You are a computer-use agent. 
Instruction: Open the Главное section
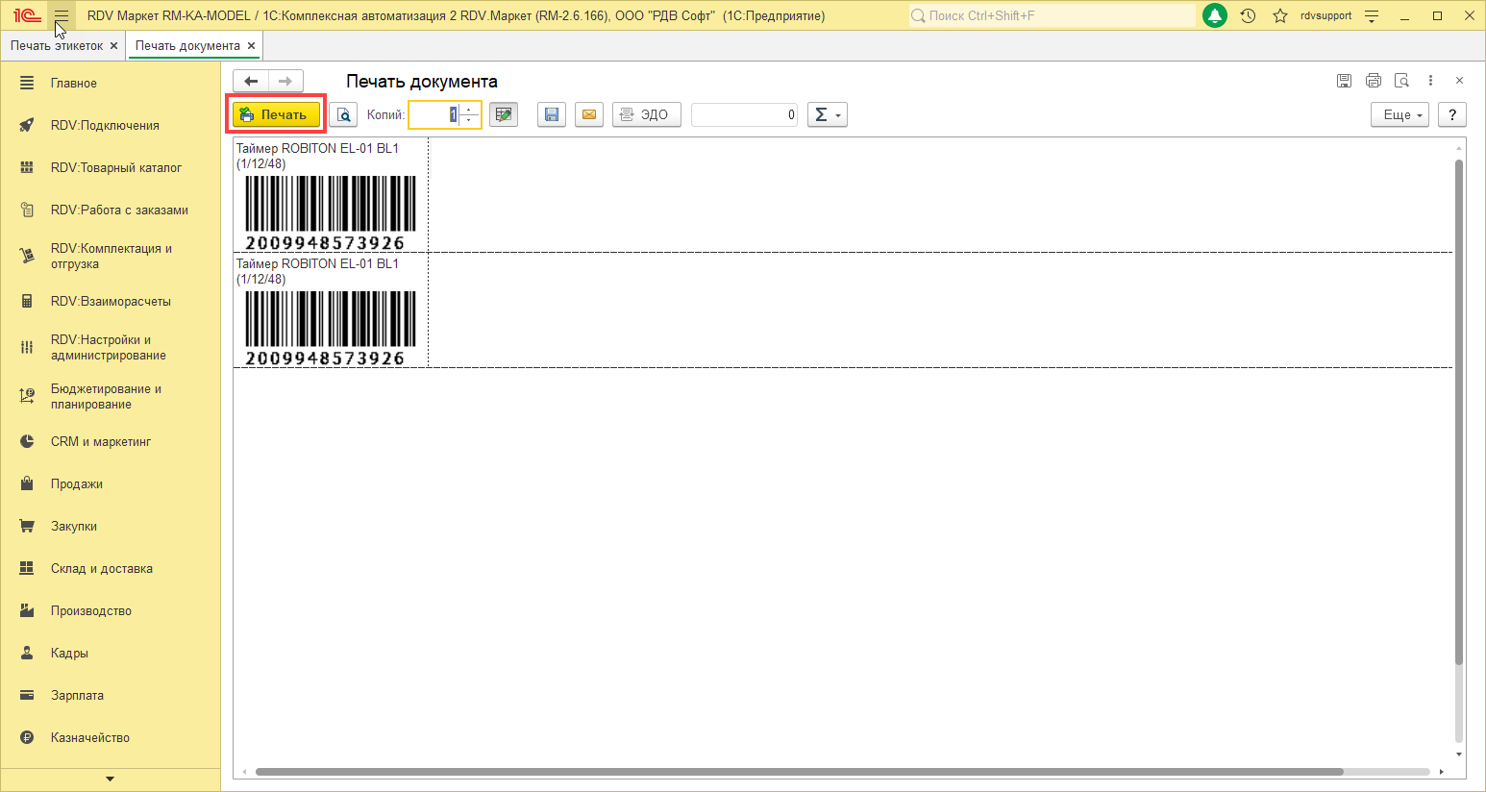tap(111, 84)
